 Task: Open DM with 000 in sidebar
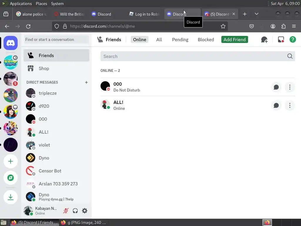pos(56,119)
